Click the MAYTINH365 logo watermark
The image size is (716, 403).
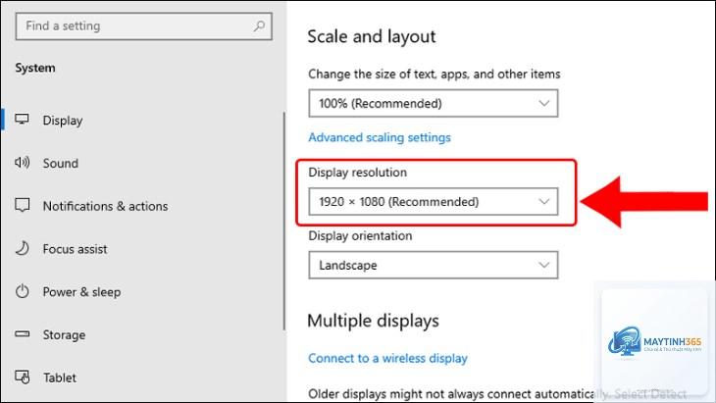click(654, 341)
